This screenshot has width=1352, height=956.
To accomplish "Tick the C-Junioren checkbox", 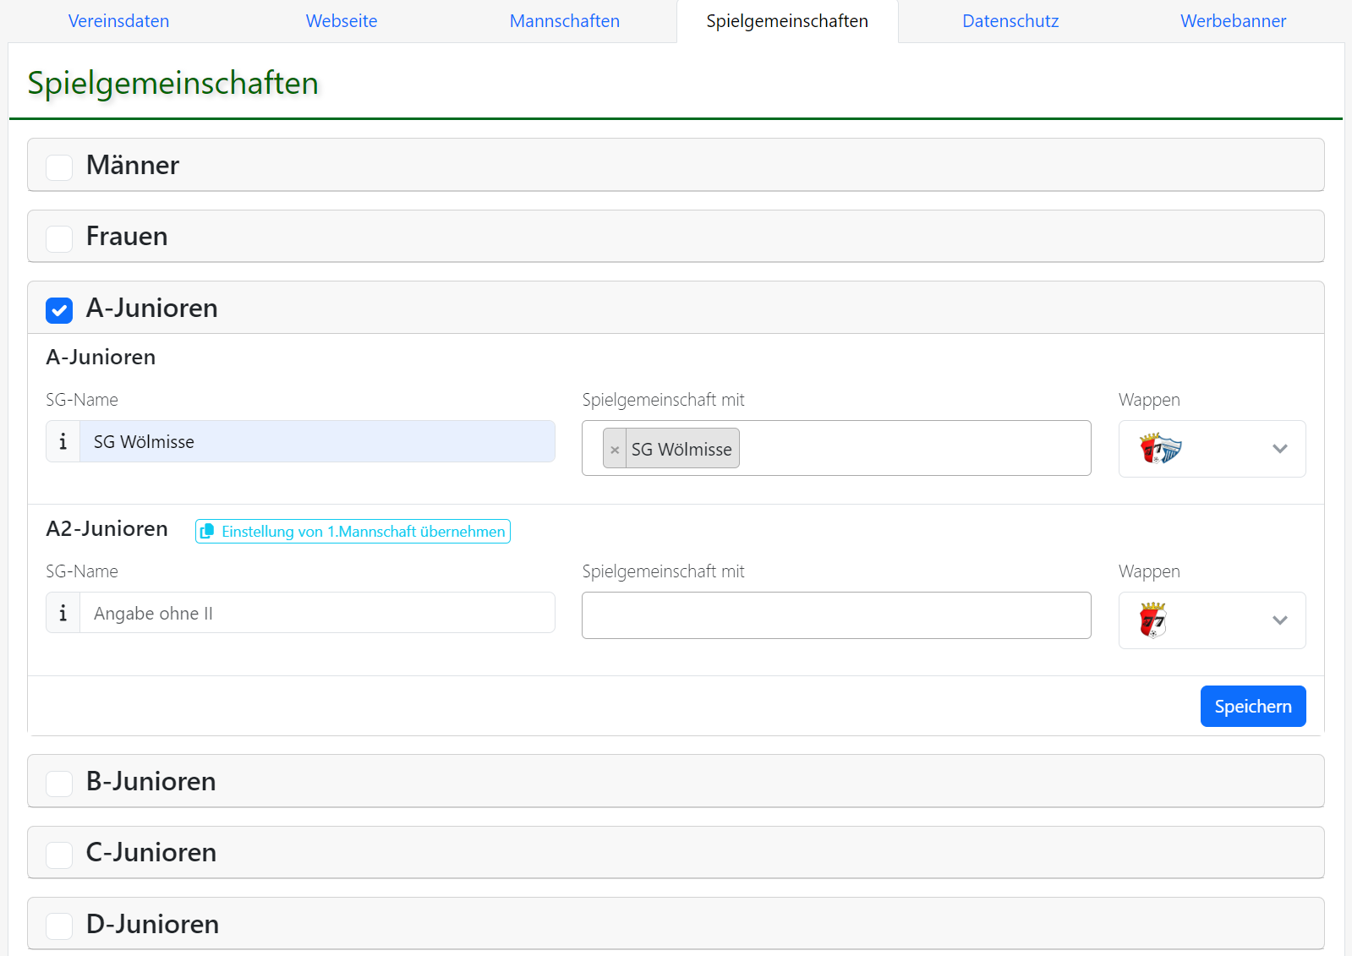I will (59, 854).
